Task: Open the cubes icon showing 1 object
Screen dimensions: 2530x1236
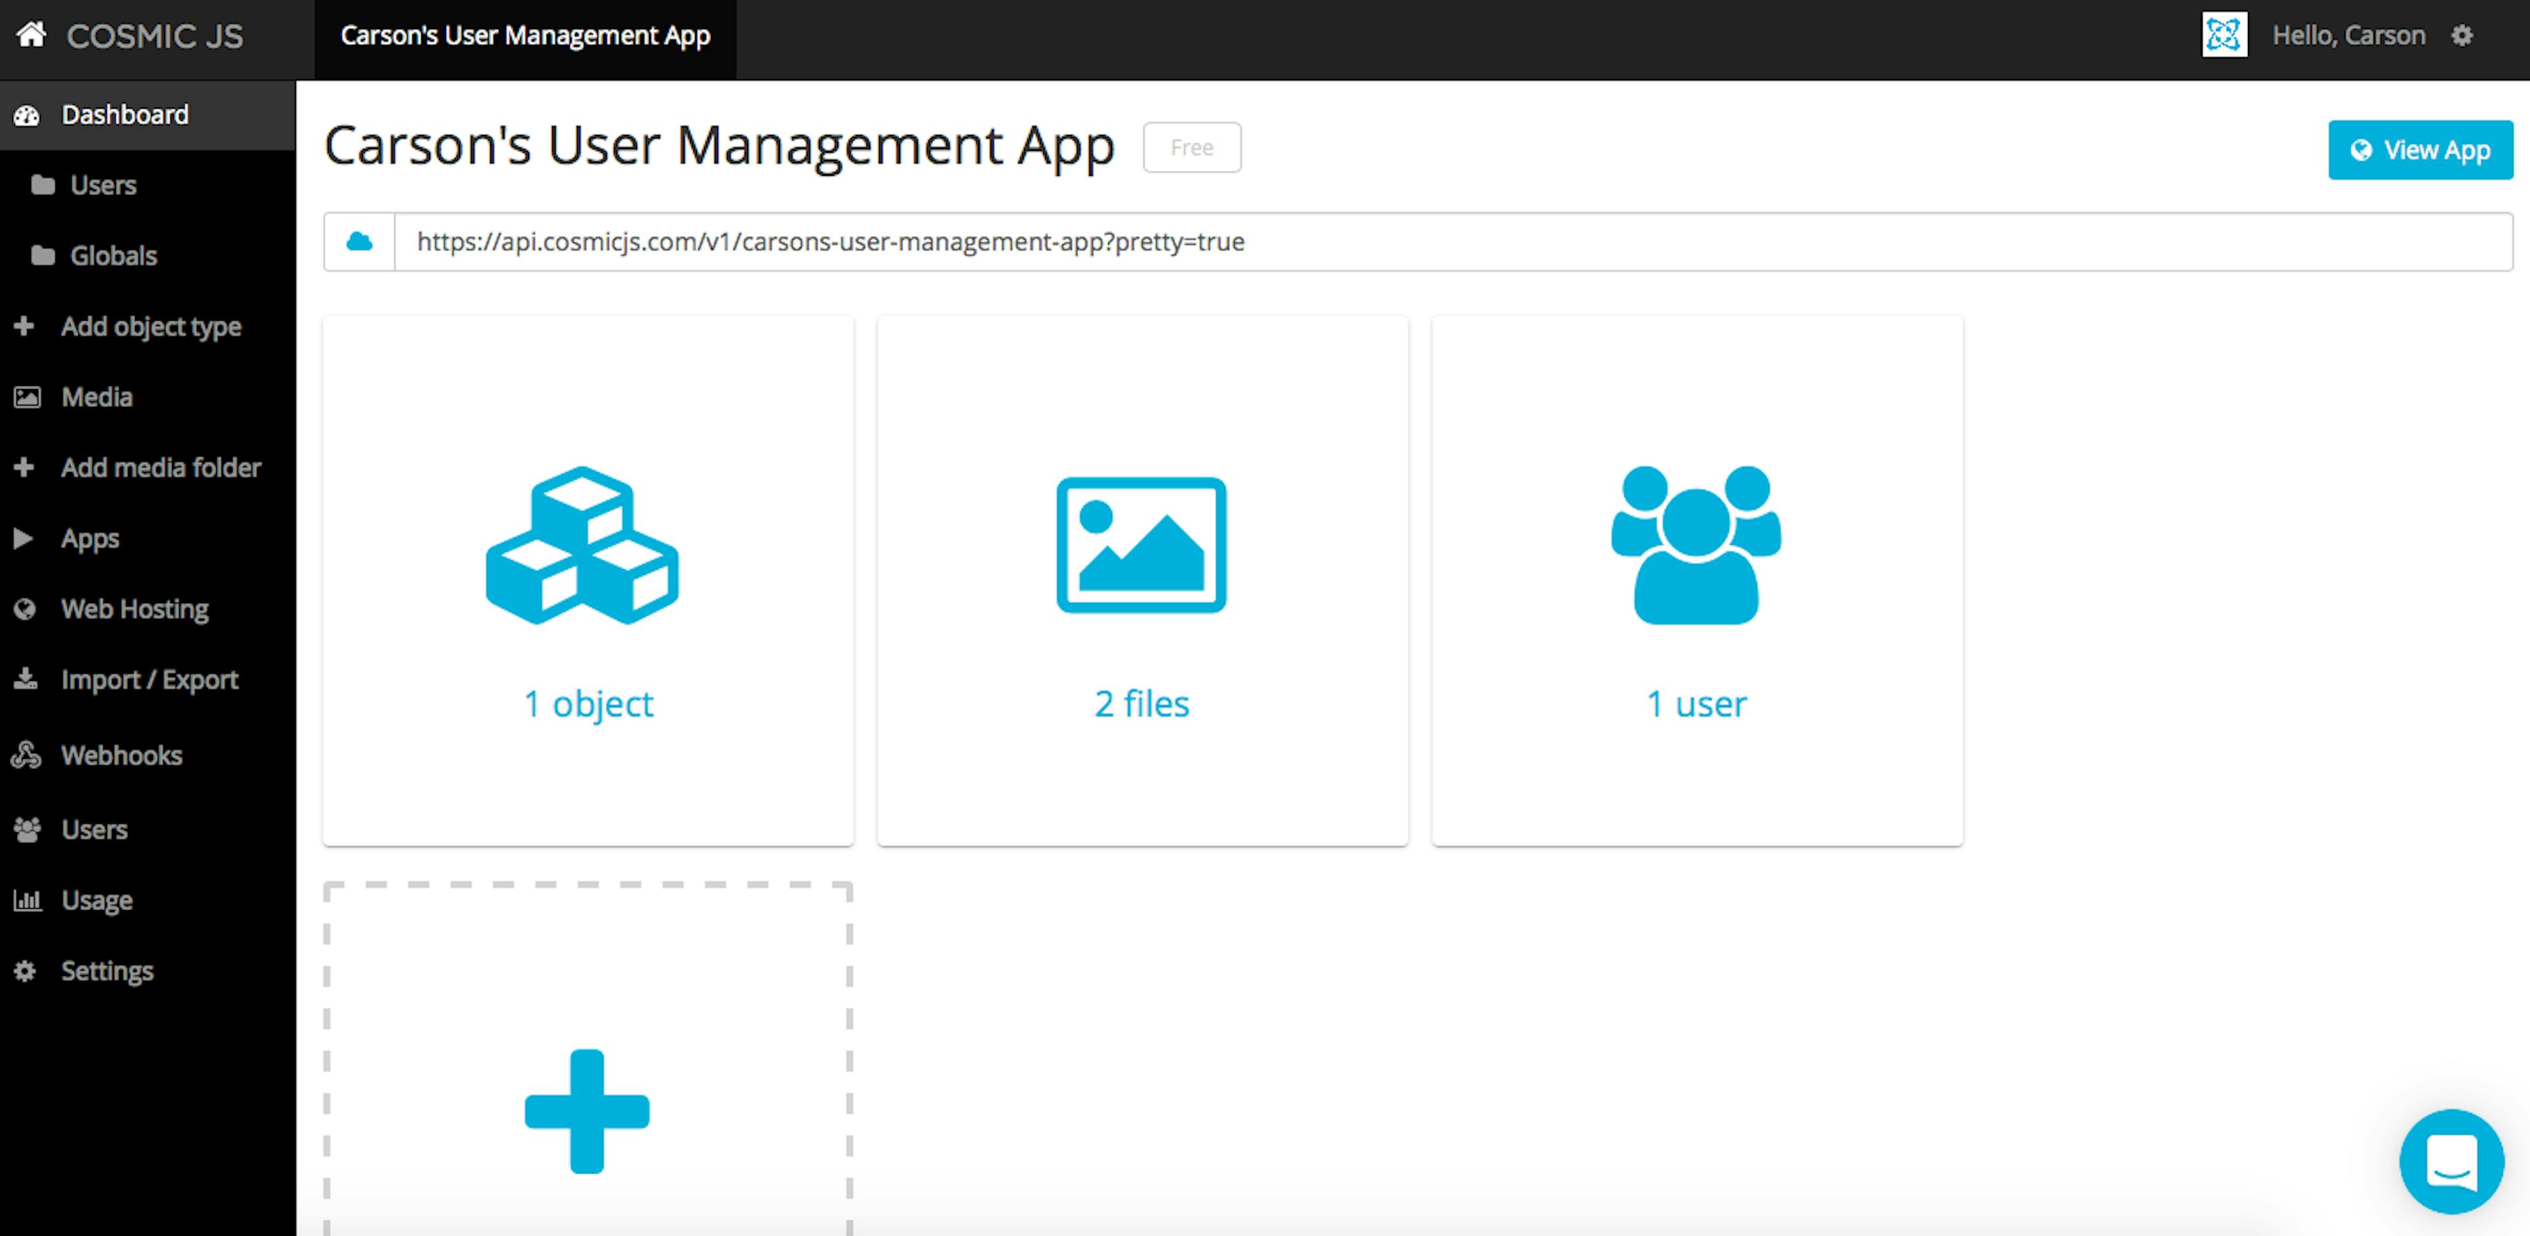Action: click(x=582, y=545)
